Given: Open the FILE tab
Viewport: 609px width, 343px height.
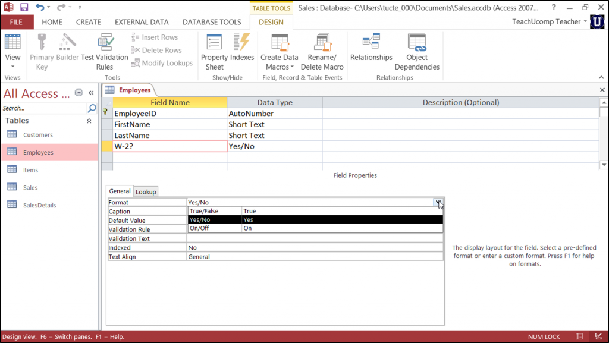Looking at the screenshot, I should [16, 22].
